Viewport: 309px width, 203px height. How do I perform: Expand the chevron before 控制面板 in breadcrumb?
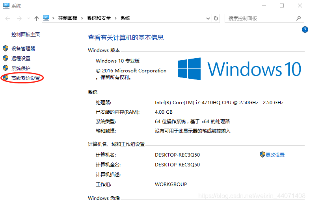point(53,18)
